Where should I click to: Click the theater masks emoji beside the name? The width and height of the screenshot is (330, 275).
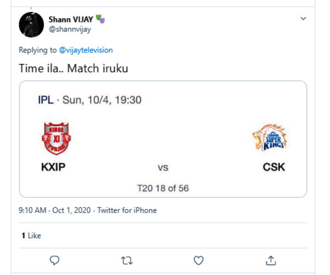click(x=100, y=19)
